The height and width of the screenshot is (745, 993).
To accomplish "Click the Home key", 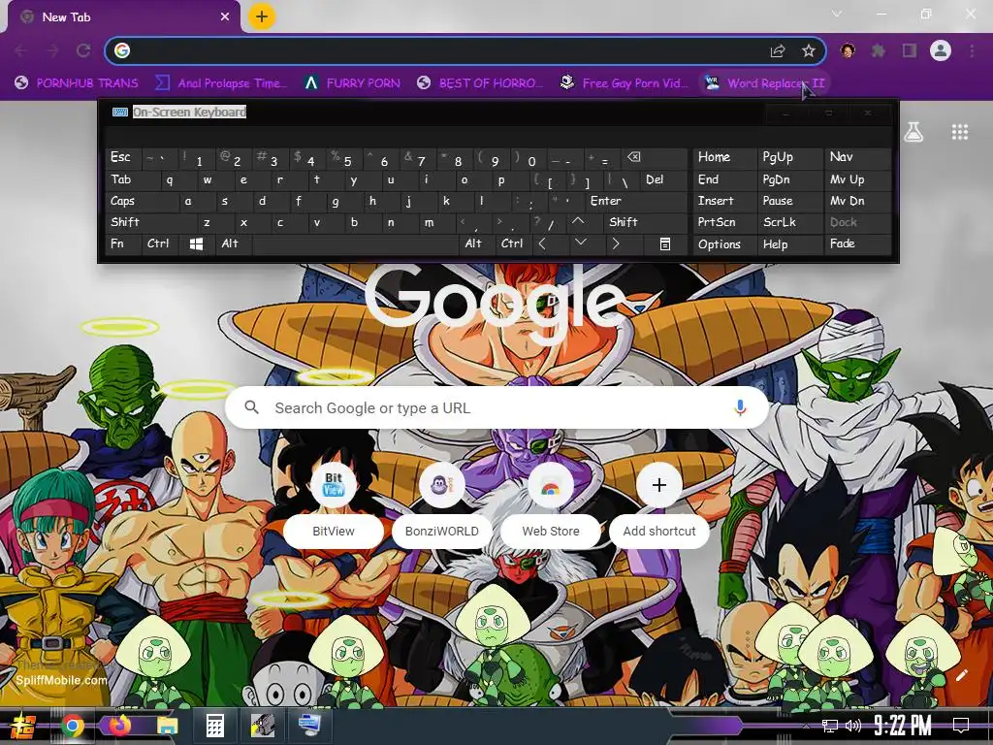I will coord(724,158).
